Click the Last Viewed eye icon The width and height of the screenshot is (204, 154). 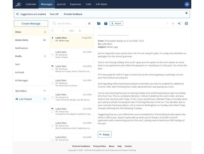coord(17,99)
